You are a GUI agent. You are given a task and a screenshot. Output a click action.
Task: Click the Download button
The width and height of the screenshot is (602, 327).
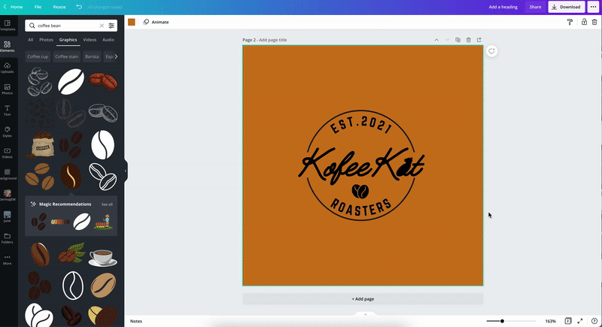coord(567,7)
